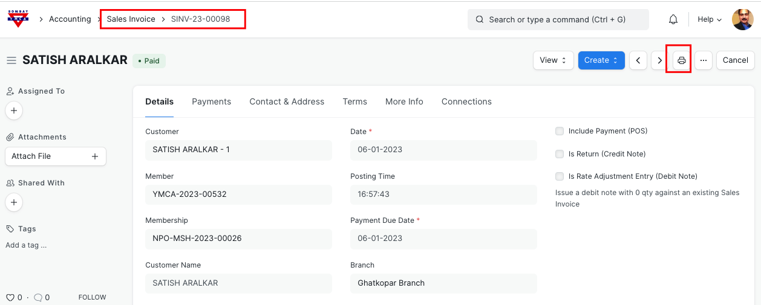Click the search command bar
761x305 pixels.
(558, 19)
